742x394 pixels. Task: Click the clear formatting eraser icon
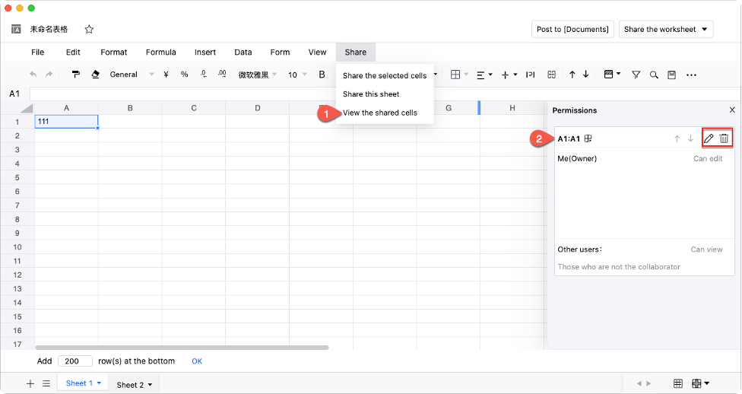(x=95, y=75)
